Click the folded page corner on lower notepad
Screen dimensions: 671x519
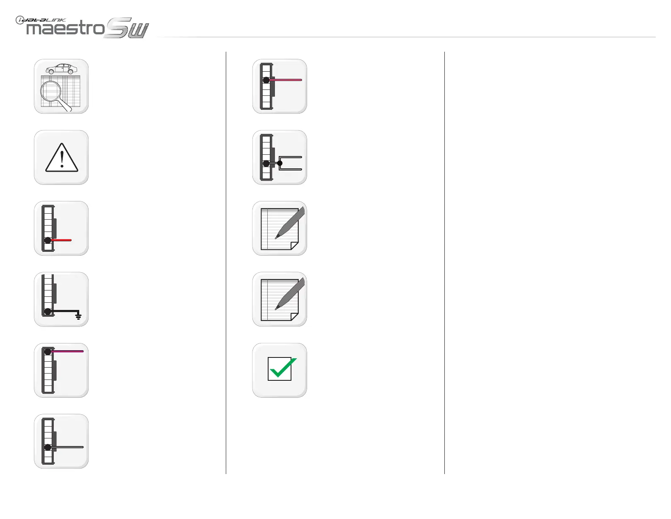pos(294,317)
